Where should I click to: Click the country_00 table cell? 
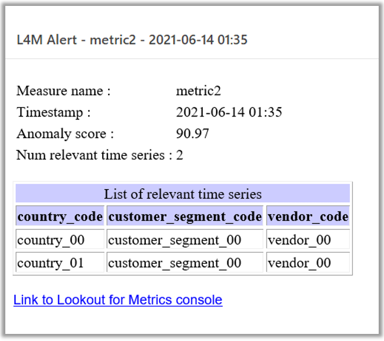coord(60,239)
